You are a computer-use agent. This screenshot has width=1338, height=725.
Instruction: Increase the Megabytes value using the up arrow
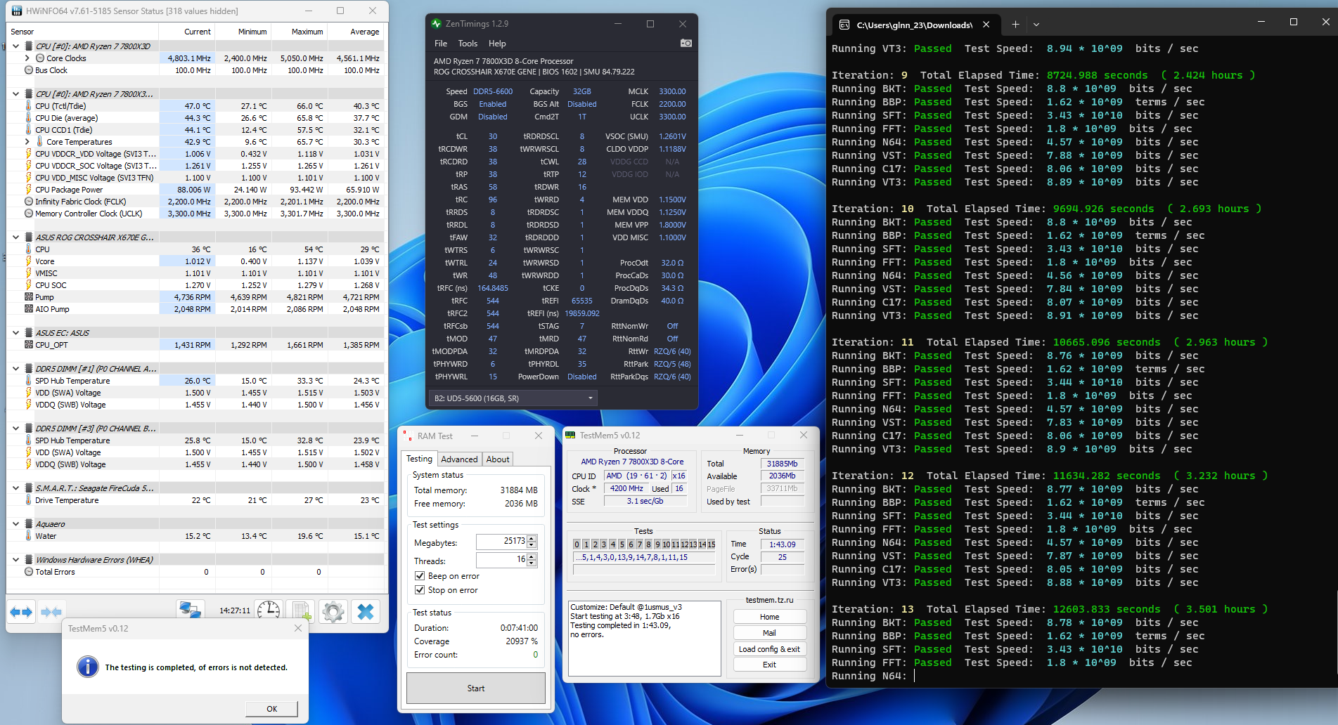pyautogui.click(x=532, y=538)
